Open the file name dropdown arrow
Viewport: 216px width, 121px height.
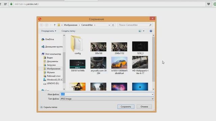point(153,94)
